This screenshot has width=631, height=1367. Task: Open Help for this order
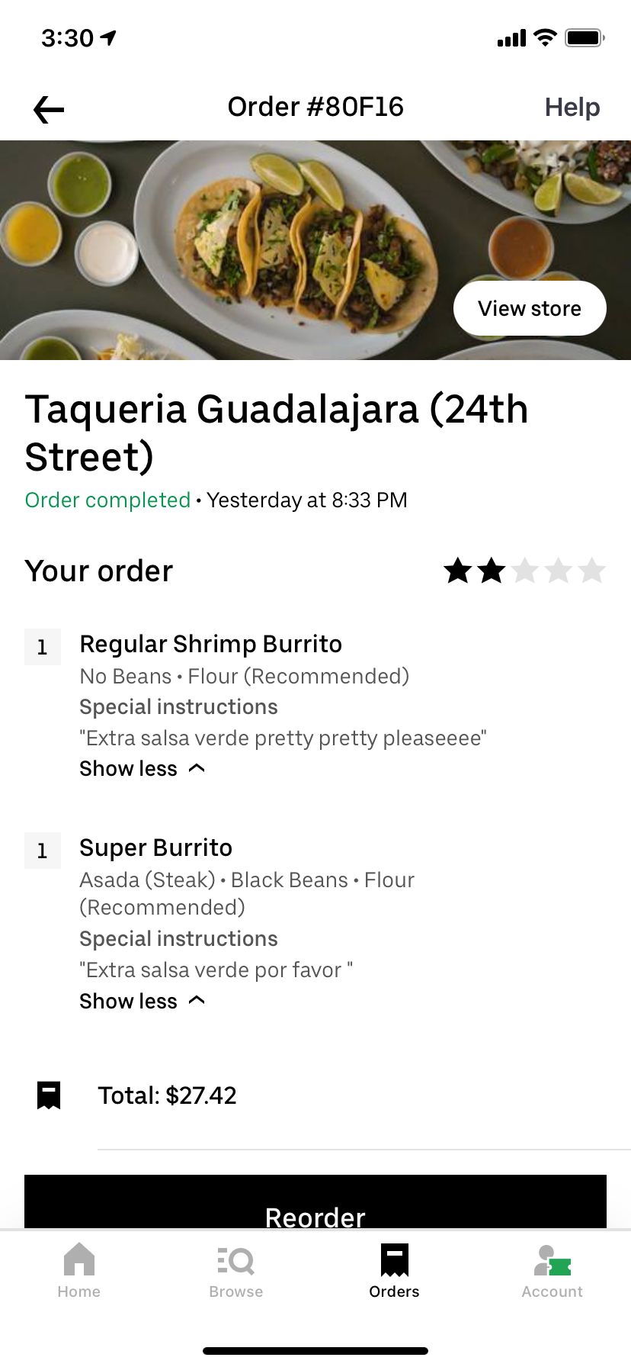click(572, 108)
